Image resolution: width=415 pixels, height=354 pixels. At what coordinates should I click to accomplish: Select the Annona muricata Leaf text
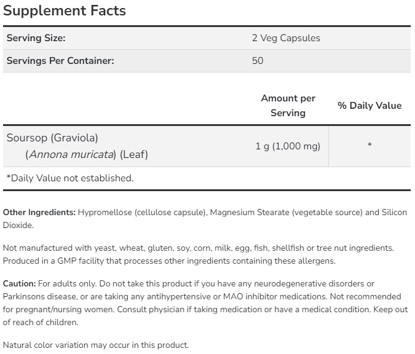[x=87, y=154]
